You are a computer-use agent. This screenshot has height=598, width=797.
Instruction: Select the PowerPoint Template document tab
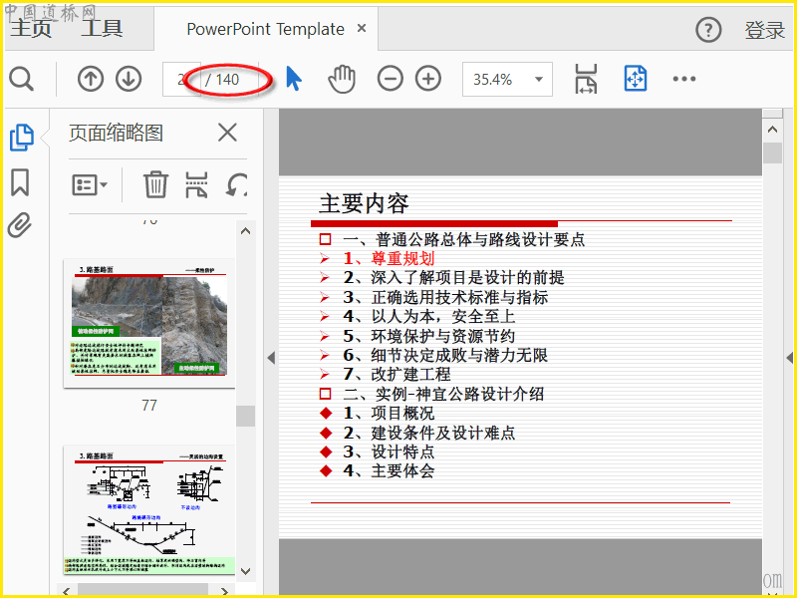click(x=265, y=30)
